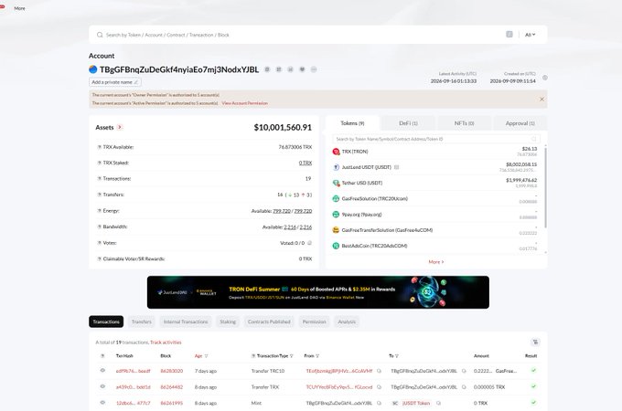The image size is (622, 411).
Task: Click the help icon beside Energy
Action: point(99,211)
